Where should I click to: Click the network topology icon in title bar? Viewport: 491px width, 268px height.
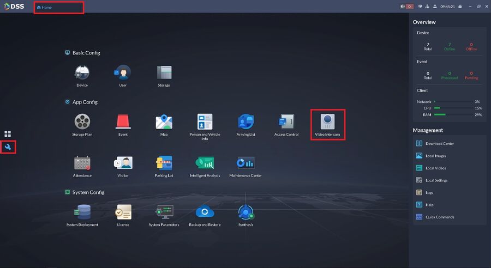[427, 7]
